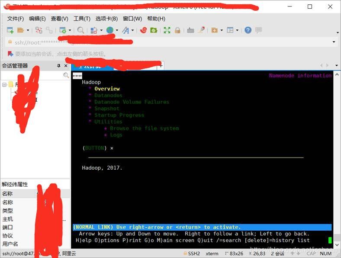
Task: Click the orange folder-plus icon
Action: pyautogui.click(x=215, y=30)
